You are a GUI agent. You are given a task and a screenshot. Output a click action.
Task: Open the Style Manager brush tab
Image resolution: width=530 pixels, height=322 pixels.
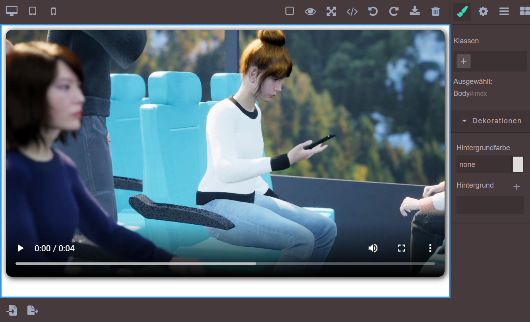462,12
